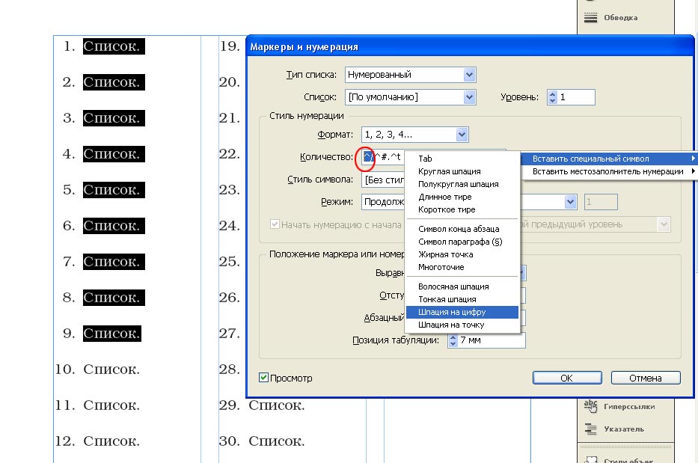
Task: Choose Волосяная шпация menu item
Action: [x=462, y=286]
